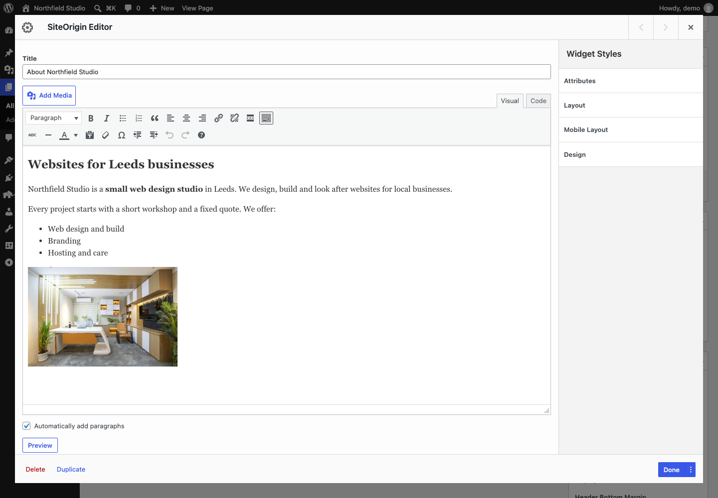Align text right
This screenshot has width=718, height=498.
tap(202, 118)
